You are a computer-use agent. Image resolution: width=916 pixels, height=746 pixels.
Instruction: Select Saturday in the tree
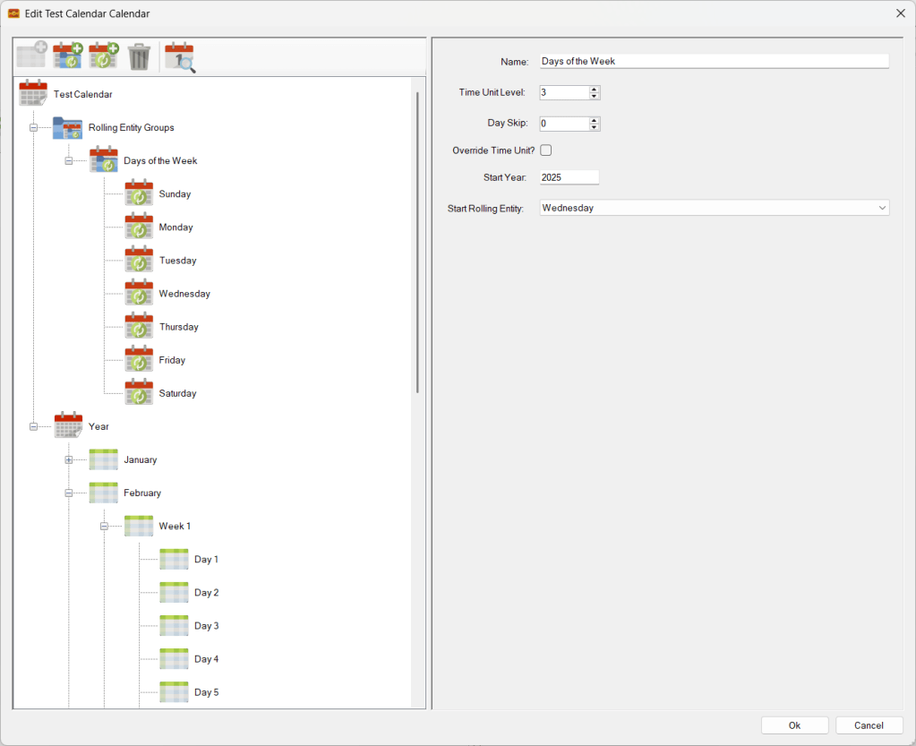point(177,393)
